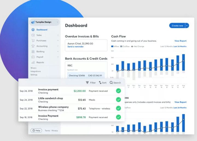This screenshot has height=141, width=197.
Task: Click the $75.43 amount
Action: [x=82, y=108]
